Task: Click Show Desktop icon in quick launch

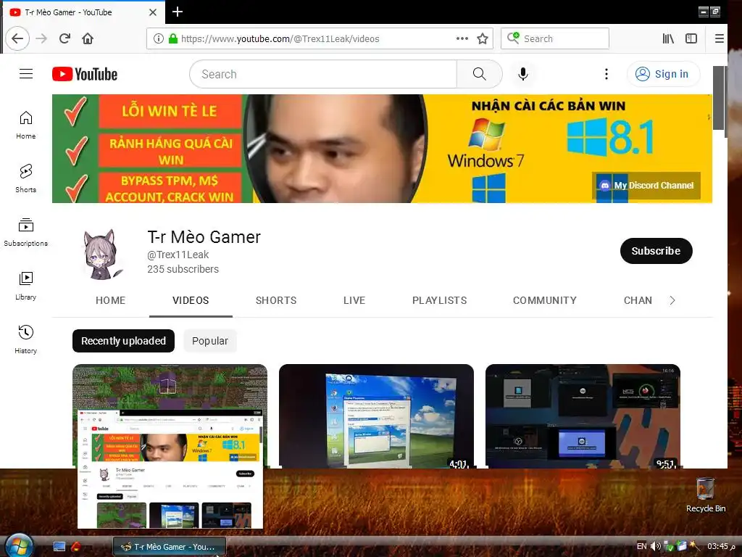Action: tap(59, 547)
